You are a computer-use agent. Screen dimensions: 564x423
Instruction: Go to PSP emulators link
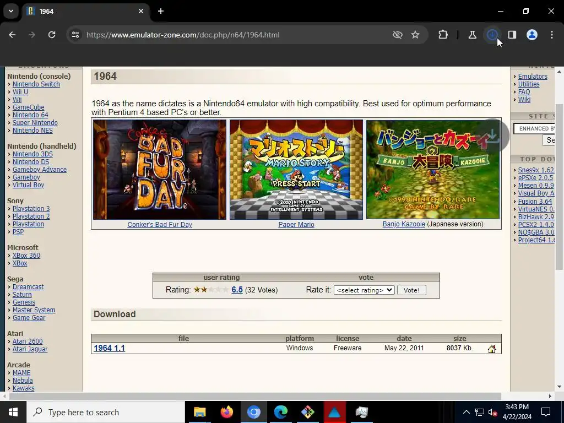18,232
